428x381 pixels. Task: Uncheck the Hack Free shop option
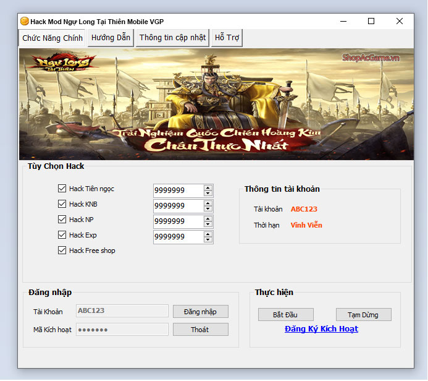tap(62, 250)
